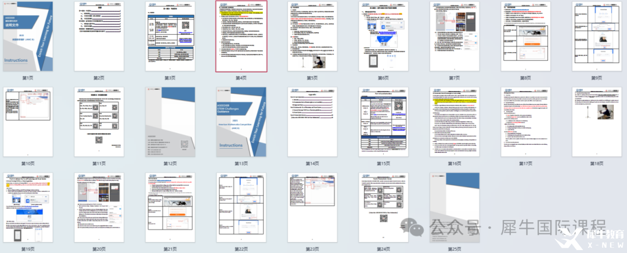Open the page 11 thumbnail with QR codes

point(99,121)
